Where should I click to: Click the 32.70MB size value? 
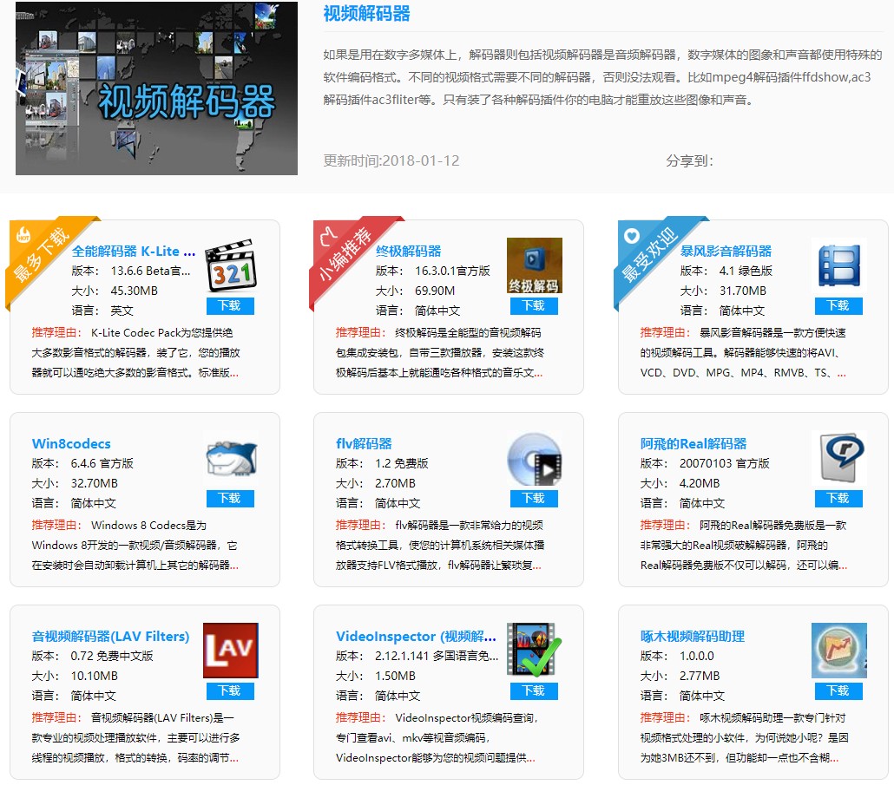pos(94,483)
